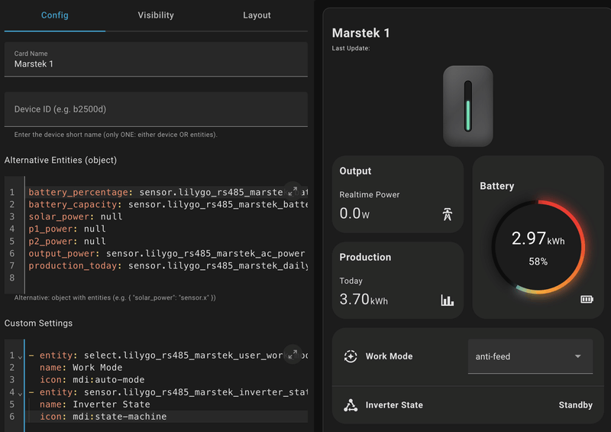Screen dimensions: 611x432
Task: Switch to the Config tab
Action: 54,15
